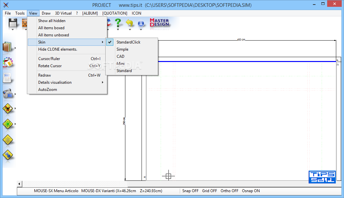Open the books catalog sidebar icon
The width and height of the screenshot is (344, 198).
[8, 47]
